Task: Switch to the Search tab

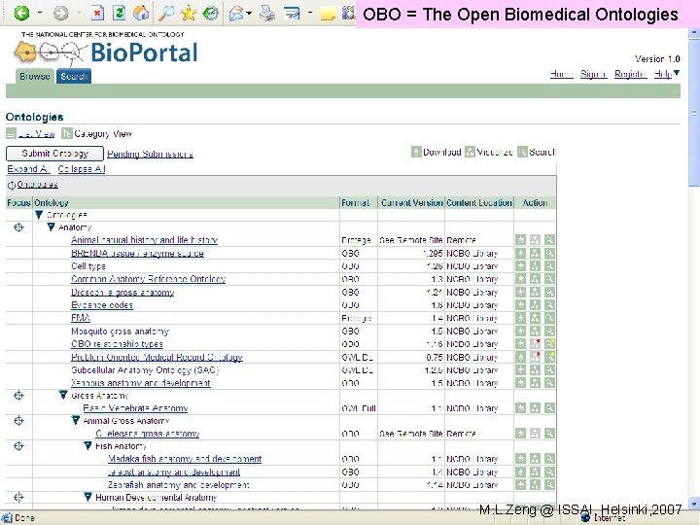Action: coord(74,77)
